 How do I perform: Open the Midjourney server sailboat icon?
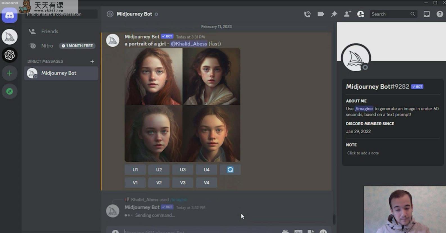coord(10,36)
